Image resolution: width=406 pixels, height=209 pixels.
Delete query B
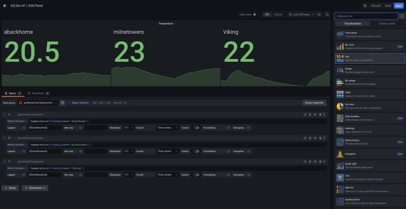(320, 138)
